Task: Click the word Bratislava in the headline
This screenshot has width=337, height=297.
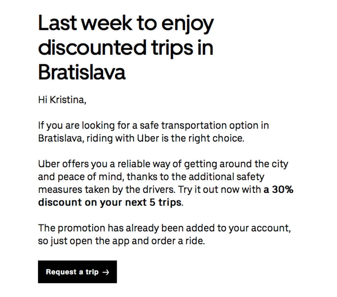Action: click(82, 72)
